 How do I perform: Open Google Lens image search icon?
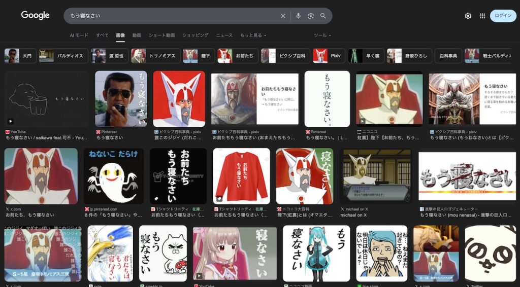click(311, 16)
